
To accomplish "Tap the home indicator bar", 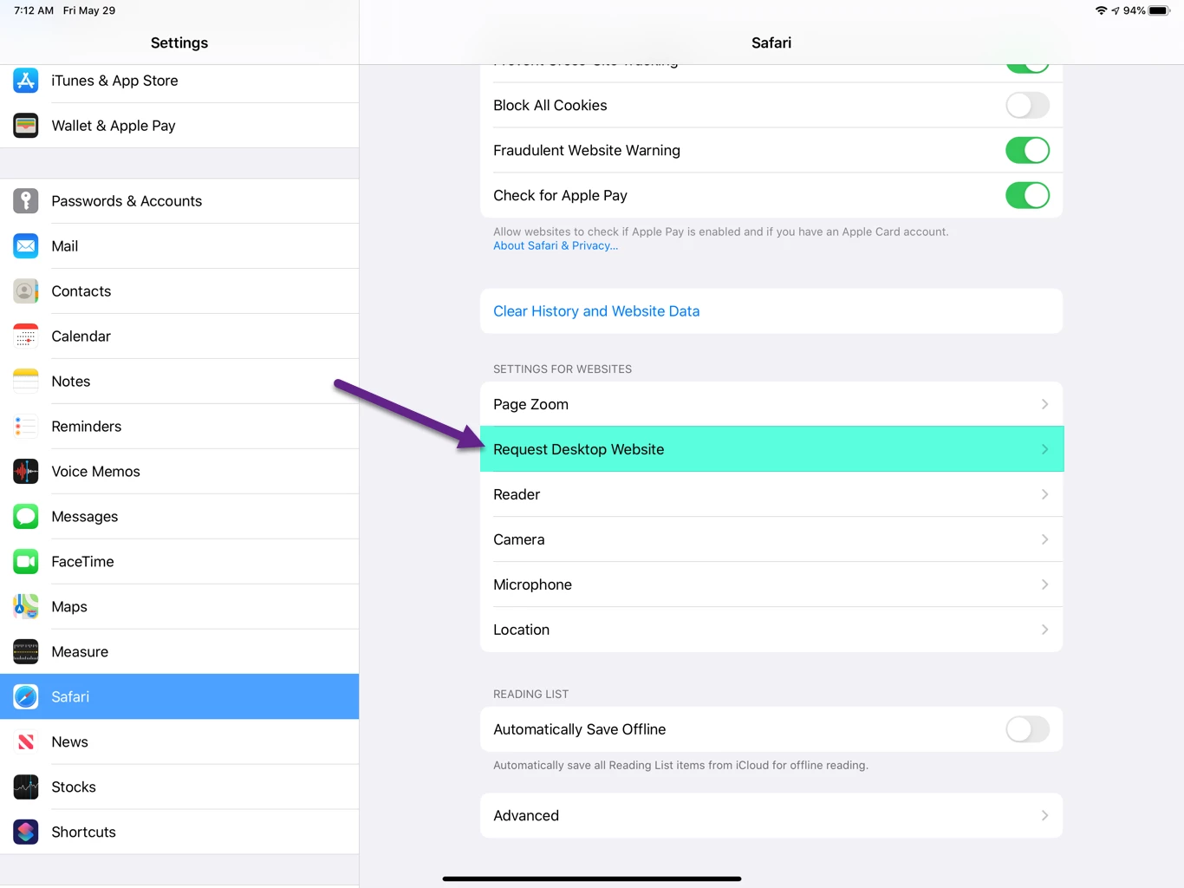I will (592, 878).
